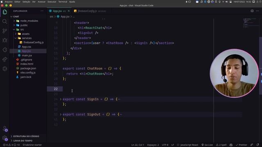262x147 pixels.
Task: Click the UTF-8 encoding indicator
Action: pyautogui.click(x=165, y=145)
